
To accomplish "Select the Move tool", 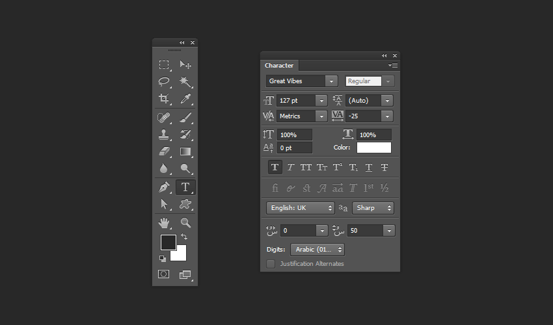I will click(185, 64).
